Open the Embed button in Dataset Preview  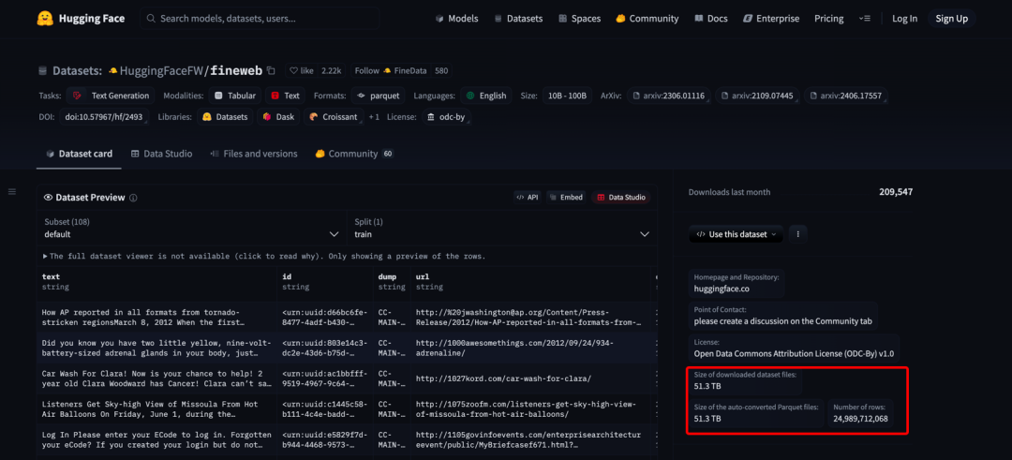(x=566, y=198)
